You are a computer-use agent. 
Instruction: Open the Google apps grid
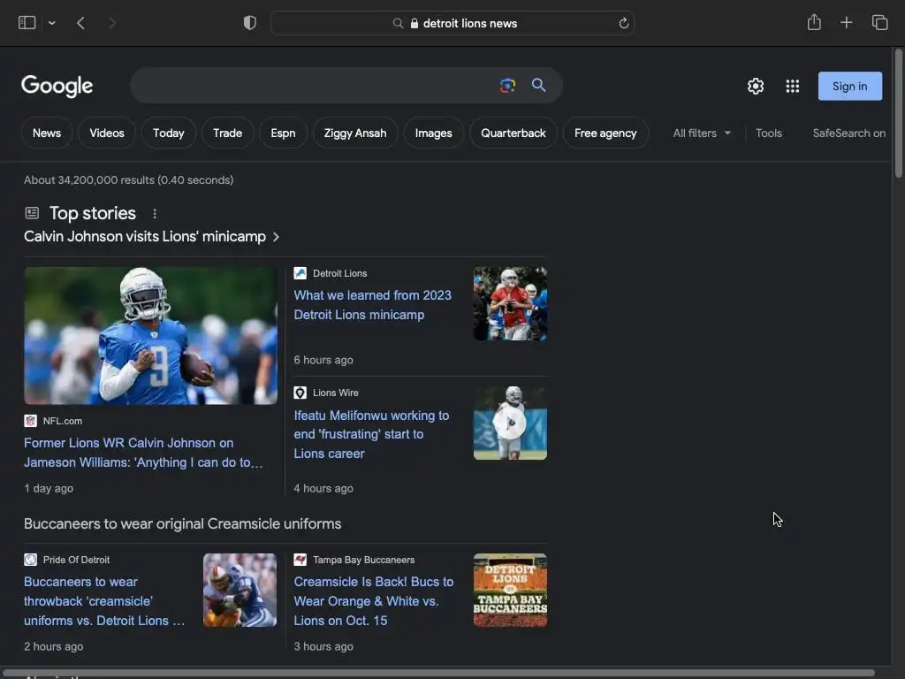point(793,86)
